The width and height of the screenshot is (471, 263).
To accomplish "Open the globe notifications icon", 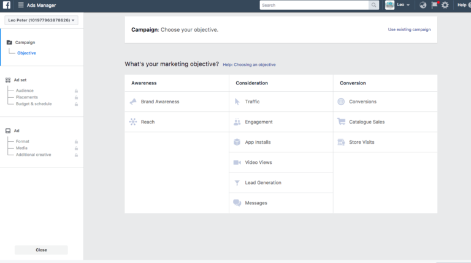I will coord(423,5).
